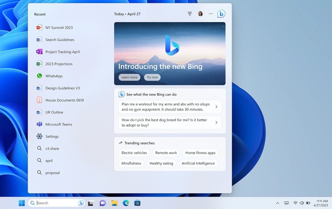
Task: Click the Learn more button on the Bing banner
Action: point(129,77)
